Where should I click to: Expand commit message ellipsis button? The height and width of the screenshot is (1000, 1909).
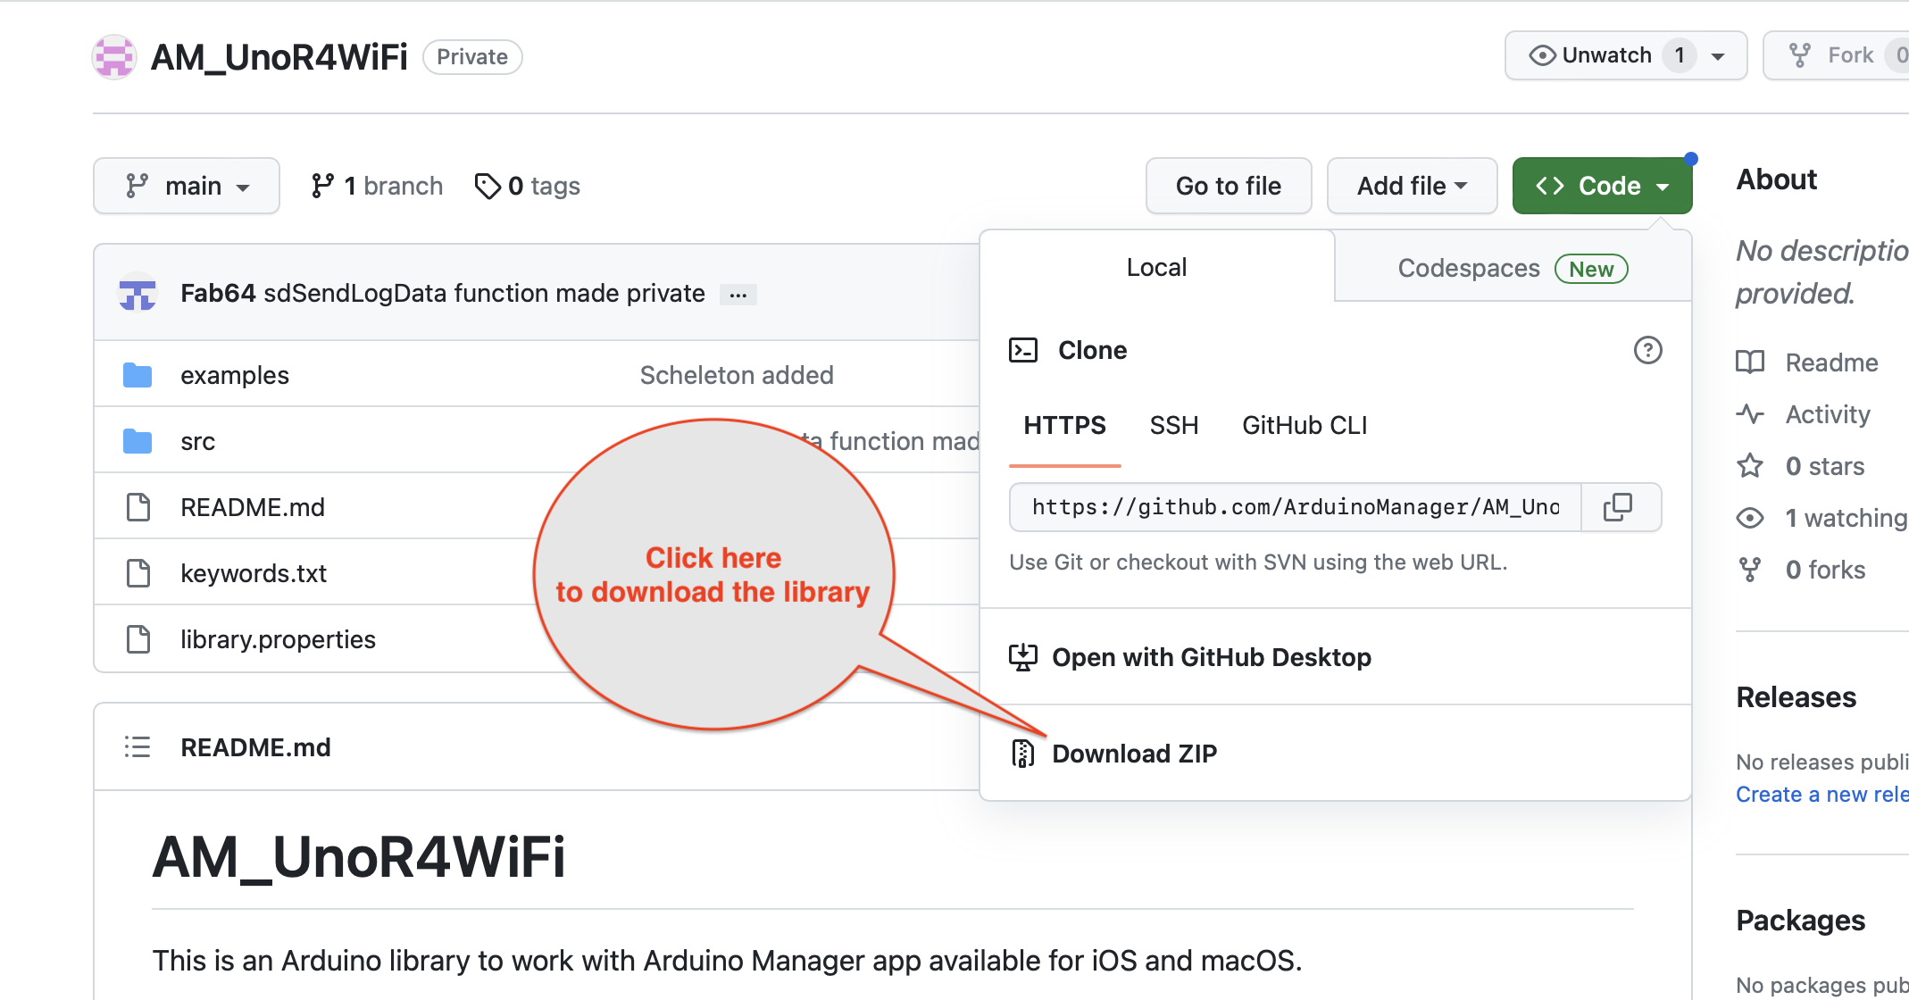click(x=738, y=295)
